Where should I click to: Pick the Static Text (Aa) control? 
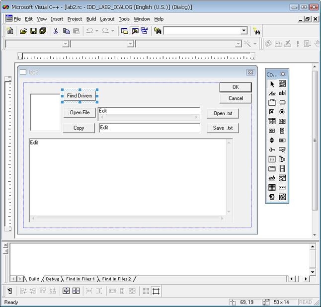[x=272, y=93]
